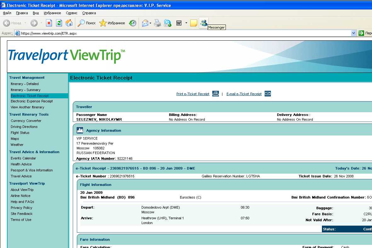Click Galileo Reservation Number LGT5HA text

pos(231,176)
